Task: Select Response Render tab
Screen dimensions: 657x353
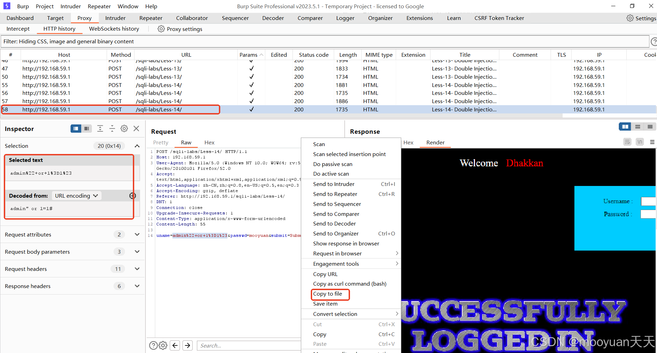Action: coord(435,143)
